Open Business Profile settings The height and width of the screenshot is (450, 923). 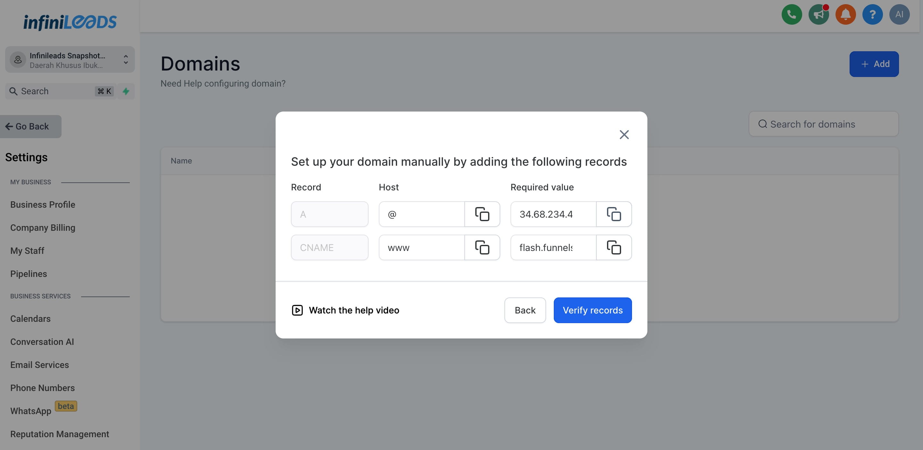tap(43, 204)
